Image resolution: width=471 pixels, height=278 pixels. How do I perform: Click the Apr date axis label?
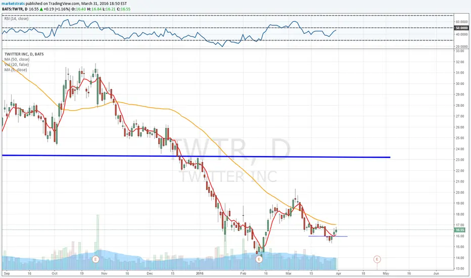(x=339, y=273)
